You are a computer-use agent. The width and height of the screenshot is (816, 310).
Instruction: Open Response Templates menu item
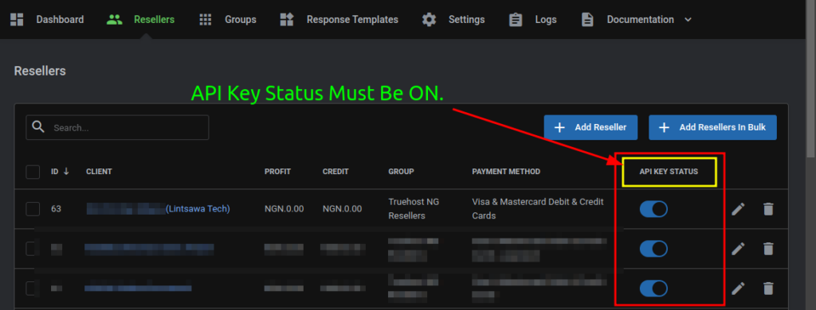tap(352, 20)
